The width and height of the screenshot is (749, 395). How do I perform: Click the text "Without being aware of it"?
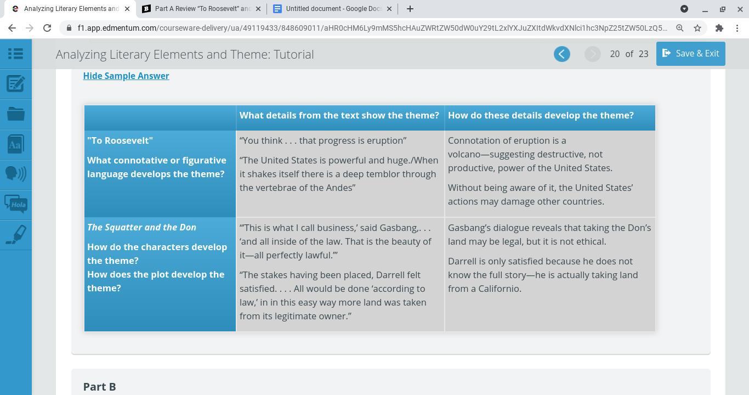(540, 194)
